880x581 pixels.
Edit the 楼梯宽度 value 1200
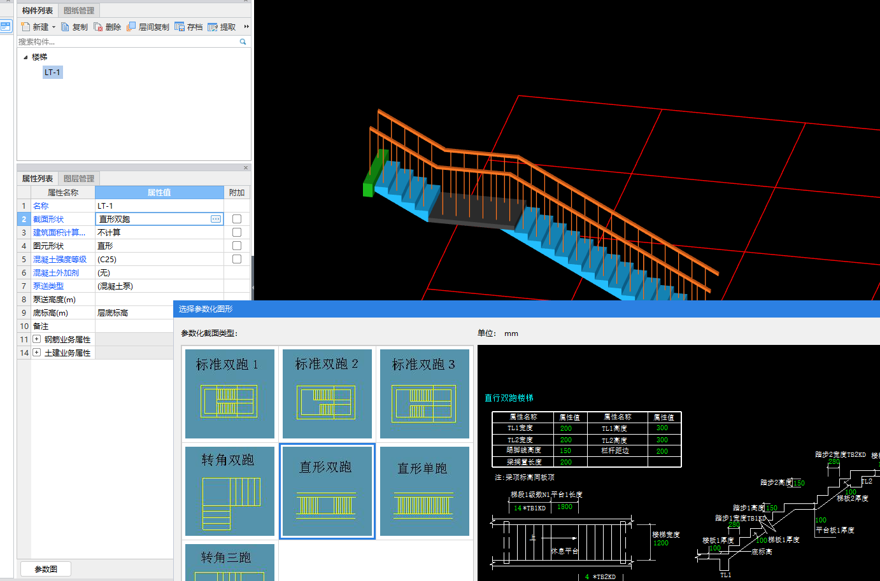[x=661, y=543]
